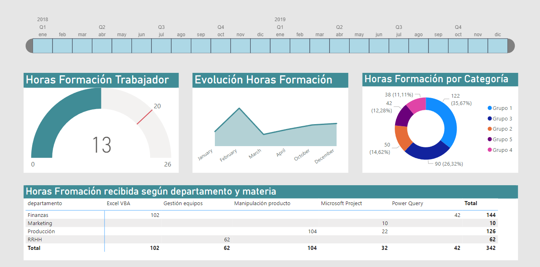Select first ene 2018 timeline cell

click(x=43, y=46)
